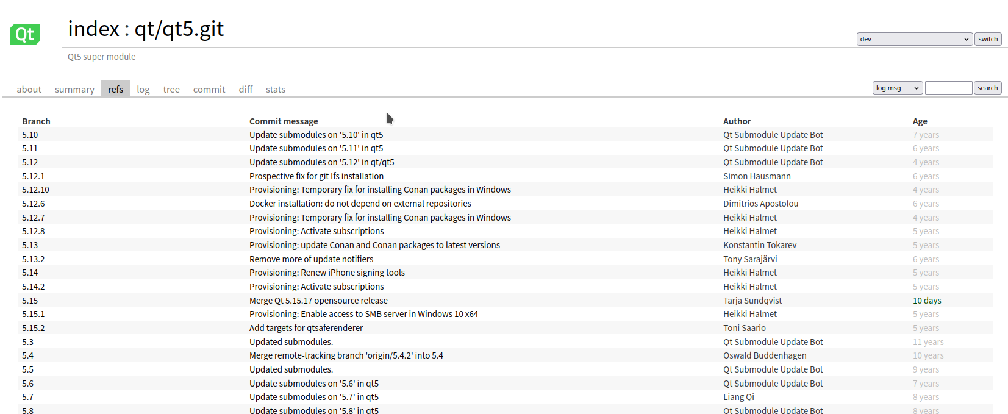The width and height of the screenshot is (1008, 414).
Task: Click author name Tarja Sundqvist
Action: pos(752,301)
